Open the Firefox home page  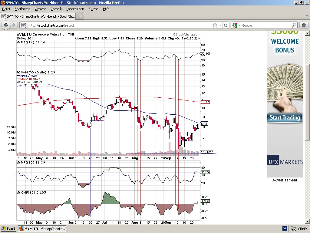pyautogui.click(x=304, y=25)
